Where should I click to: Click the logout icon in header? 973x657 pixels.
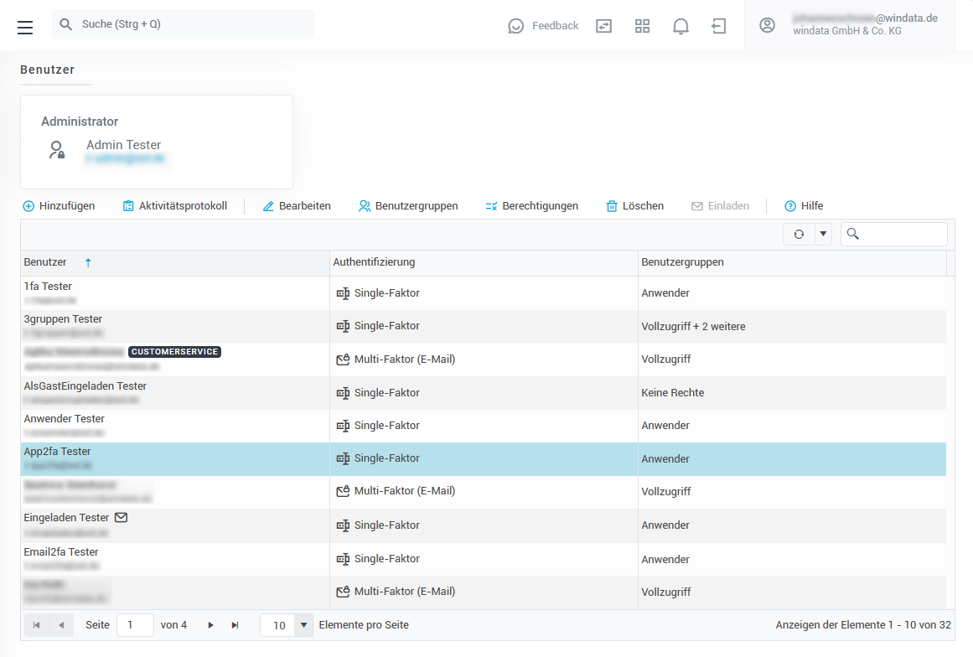point(718,26)
